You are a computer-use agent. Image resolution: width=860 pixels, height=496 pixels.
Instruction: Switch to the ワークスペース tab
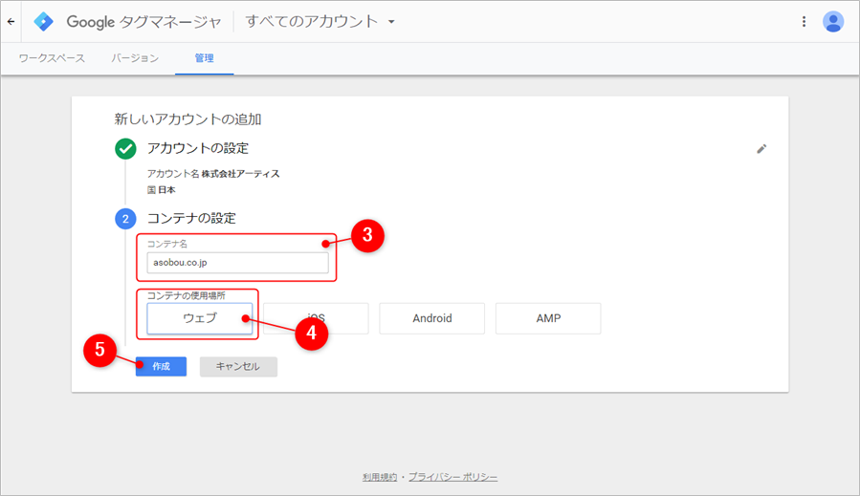[x=52, y=58]
